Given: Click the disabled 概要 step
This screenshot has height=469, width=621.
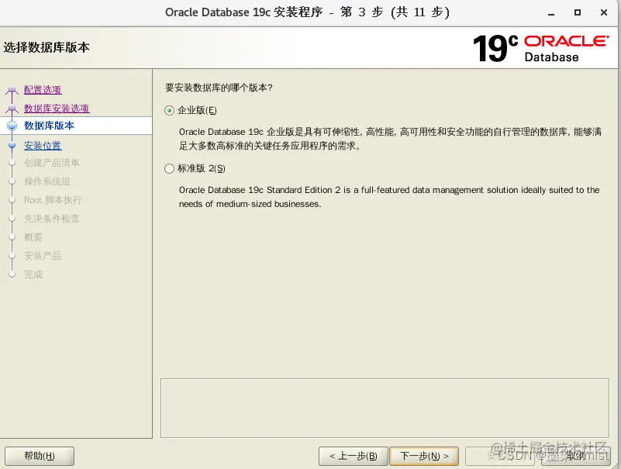Looking at the screenshot, I should (x=33, y=237).
